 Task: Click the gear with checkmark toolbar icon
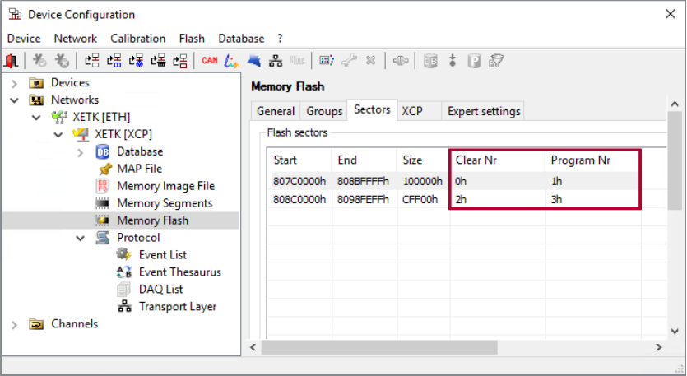[39, 61]
